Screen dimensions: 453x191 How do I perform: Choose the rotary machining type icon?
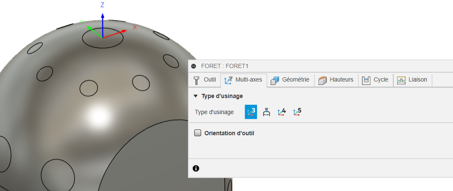click(266, 112)
